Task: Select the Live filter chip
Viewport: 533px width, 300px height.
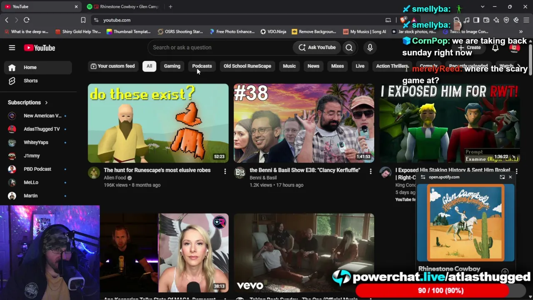Action: [x=360, y=66]
